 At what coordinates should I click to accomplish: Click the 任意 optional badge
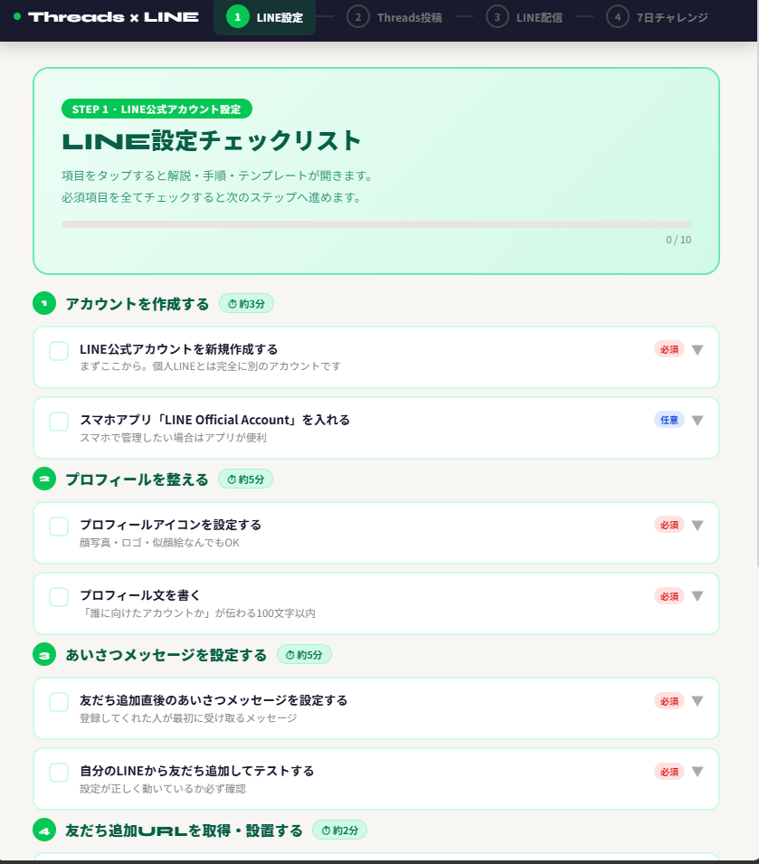(669, 420)
